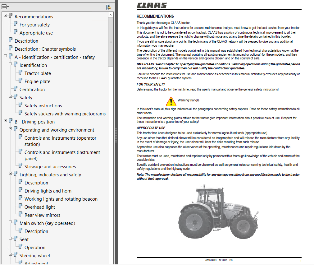Open the bookmarks options menu dropdown
Image resolution: width=314 pixels, height=265 pixels.
click(x=5, y=7)
